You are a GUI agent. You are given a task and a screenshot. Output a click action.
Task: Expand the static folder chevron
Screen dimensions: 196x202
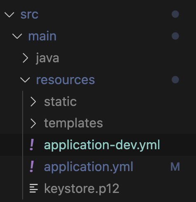click(x=33, y=102)
